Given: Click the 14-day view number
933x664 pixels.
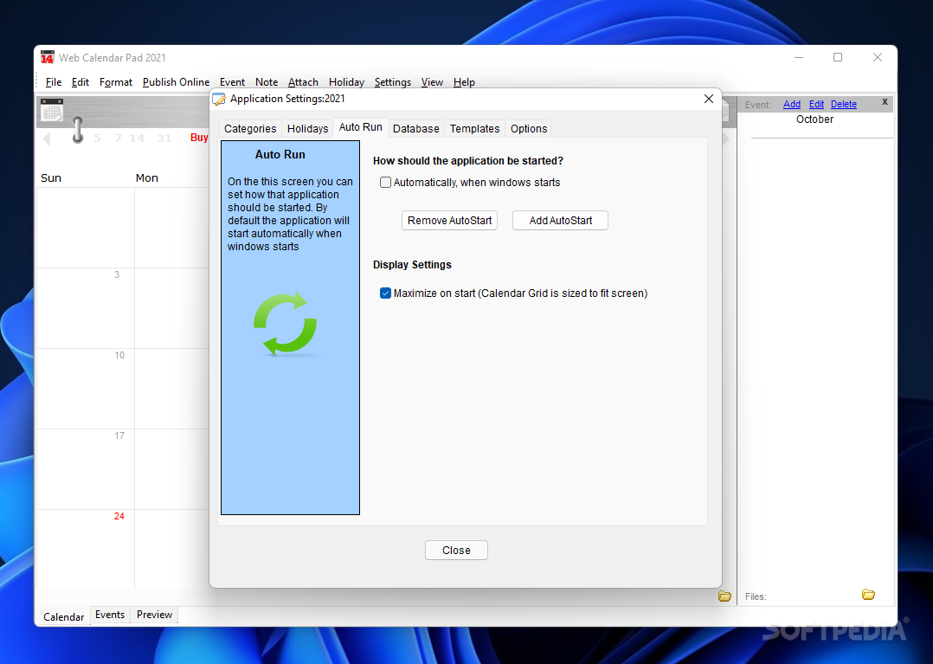Looking at the screenshot, I should click(137, 138).
